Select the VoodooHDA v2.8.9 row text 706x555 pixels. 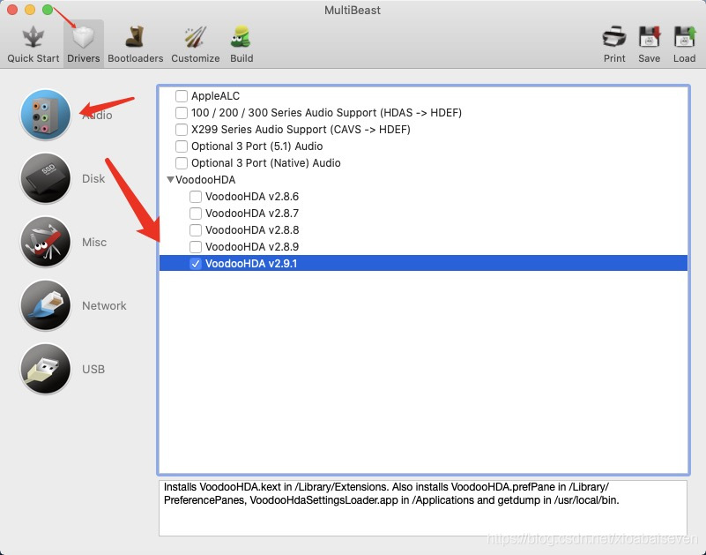pyautogui.click(x=252, y=246)
